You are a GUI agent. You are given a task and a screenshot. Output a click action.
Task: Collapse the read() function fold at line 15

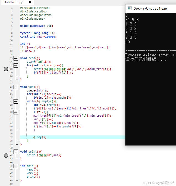tap(16, 58)
